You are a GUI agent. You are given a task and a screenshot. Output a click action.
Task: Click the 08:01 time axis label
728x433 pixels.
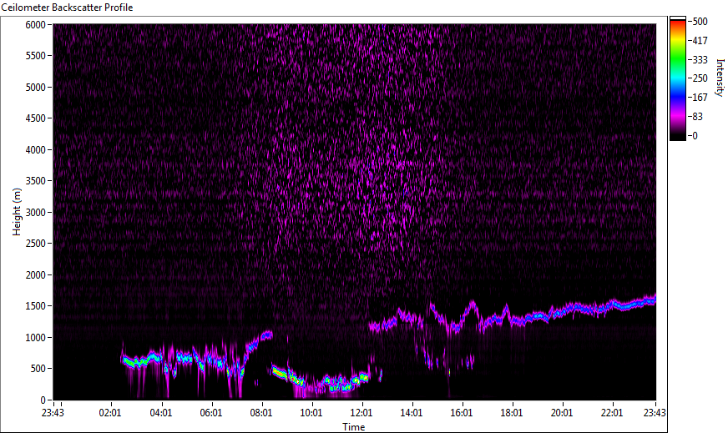[261, 413]
